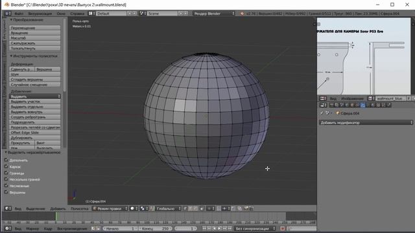The image size is (415, 233).
Task: Click the Масштаб button
Action: tap(34, 38)
